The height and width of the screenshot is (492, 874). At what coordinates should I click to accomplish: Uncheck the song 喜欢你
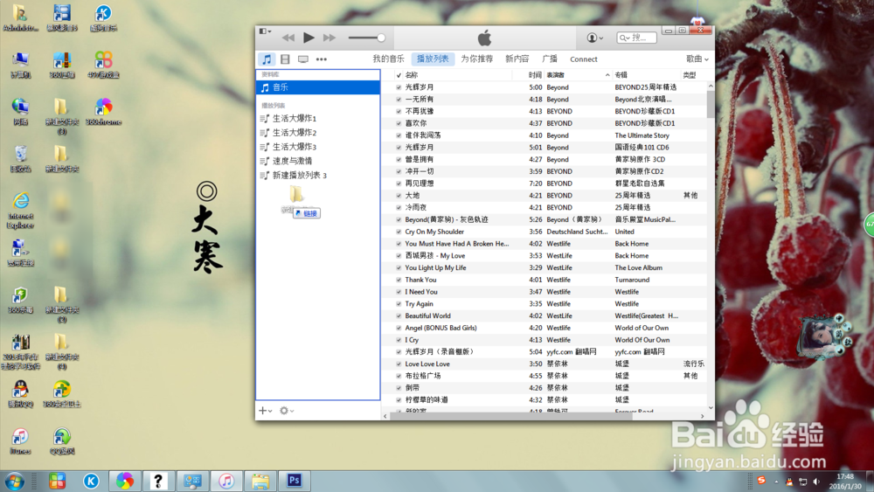[399, 123]
